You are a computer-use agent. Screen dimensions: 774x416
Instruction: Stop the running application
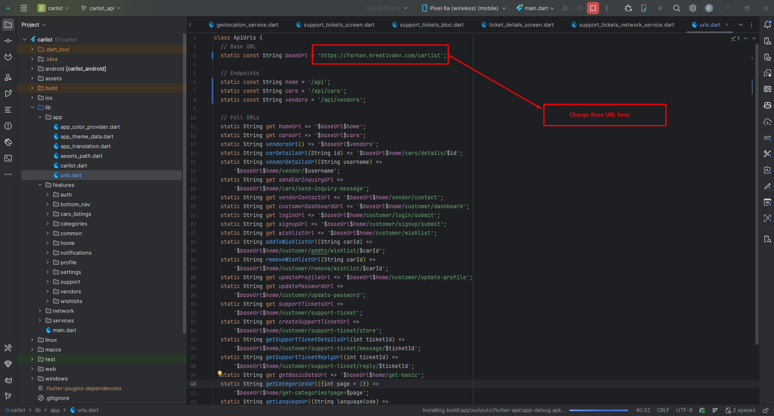(593, 8)
